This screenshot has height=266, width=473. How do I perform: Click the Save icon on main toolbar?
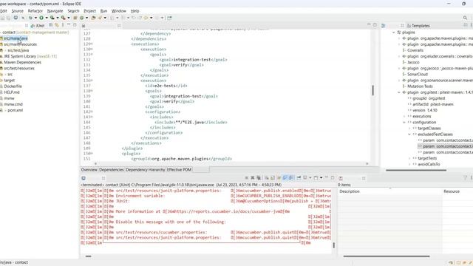[3, 18]
